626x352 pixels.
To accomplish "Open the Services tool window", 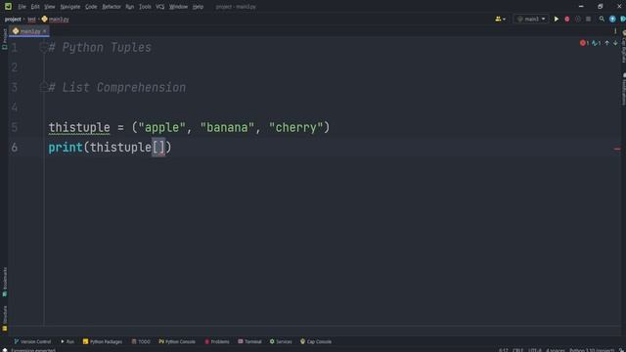I will pos(281,341).
